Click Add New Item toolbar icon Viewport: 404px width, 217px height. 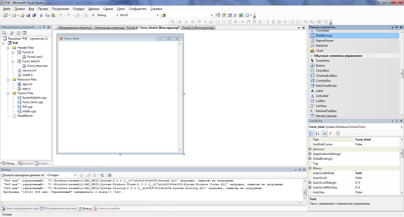coord(14,15)
